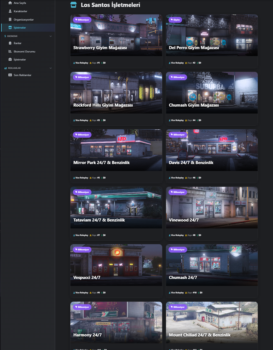Click the person icon under Rockford Hills Giyim Mağazası
The image size is (273, 350).
pos(74,120)
